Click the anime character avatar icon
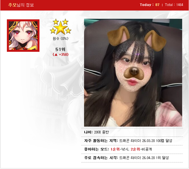Viewport: 189px width, 169px height. pos(23,36)
